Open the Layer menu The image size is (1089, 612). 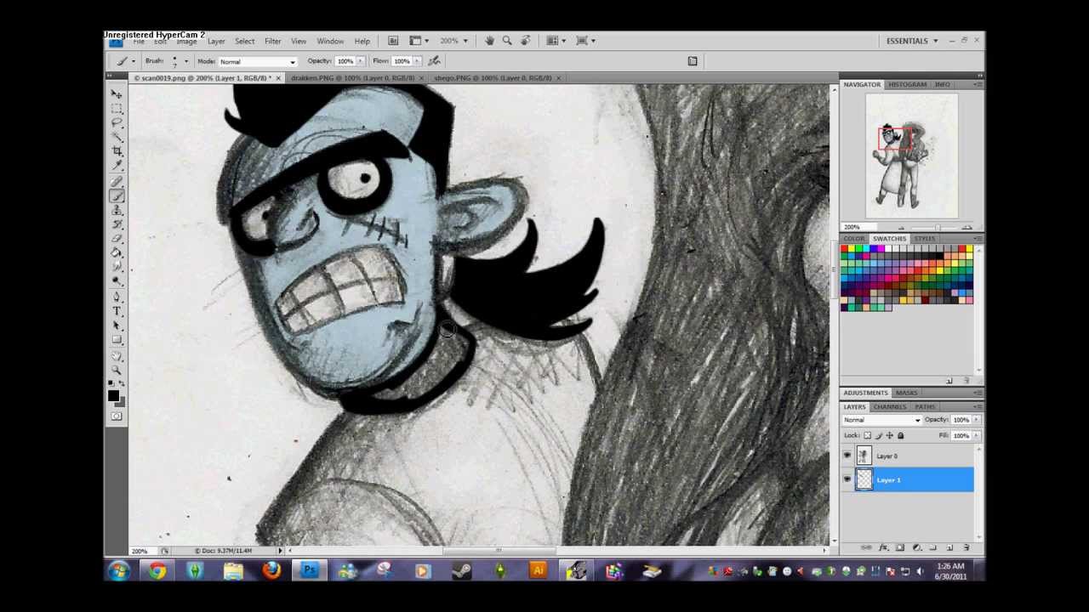point(216,41)
